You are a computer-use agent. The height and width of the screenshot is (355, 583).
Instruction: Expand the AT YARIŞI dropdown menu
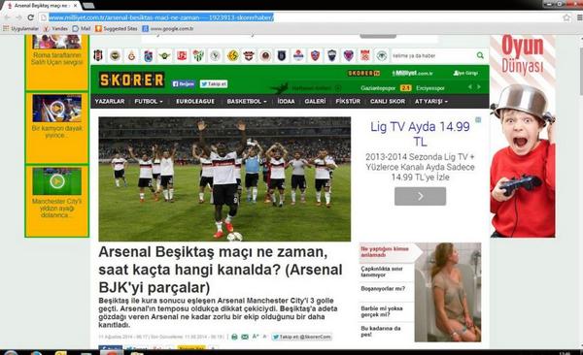[x=431, y=102]
